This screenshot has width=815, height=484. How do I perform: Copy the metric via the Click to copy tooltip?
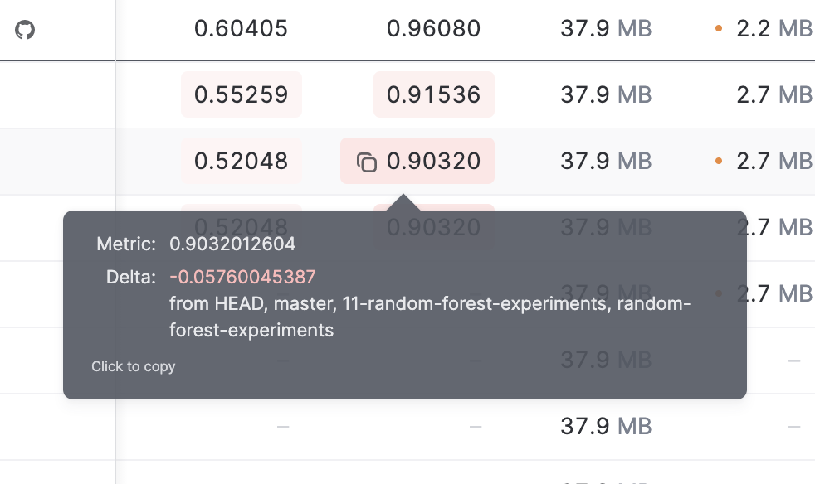pyautogui.click(x=133, y=366)
